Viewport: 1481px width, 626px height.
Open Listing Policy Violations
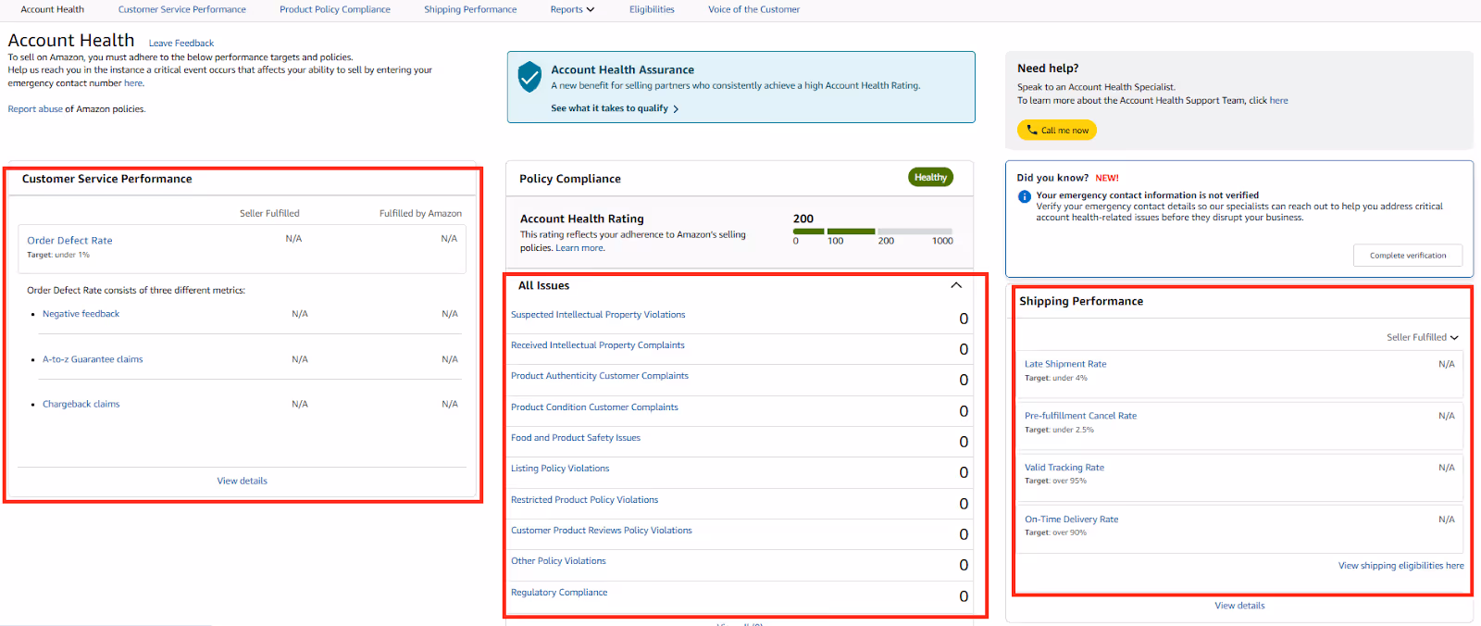[x=560, y=469]
